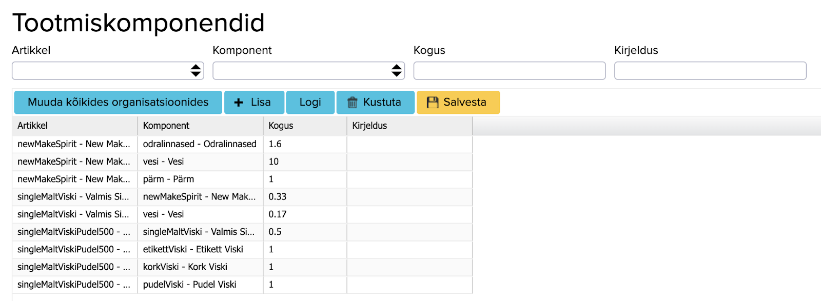This screenshot has width=821, height=301.
Task: Click the Kirjeldus filter input field
Action: pos(710,71)
